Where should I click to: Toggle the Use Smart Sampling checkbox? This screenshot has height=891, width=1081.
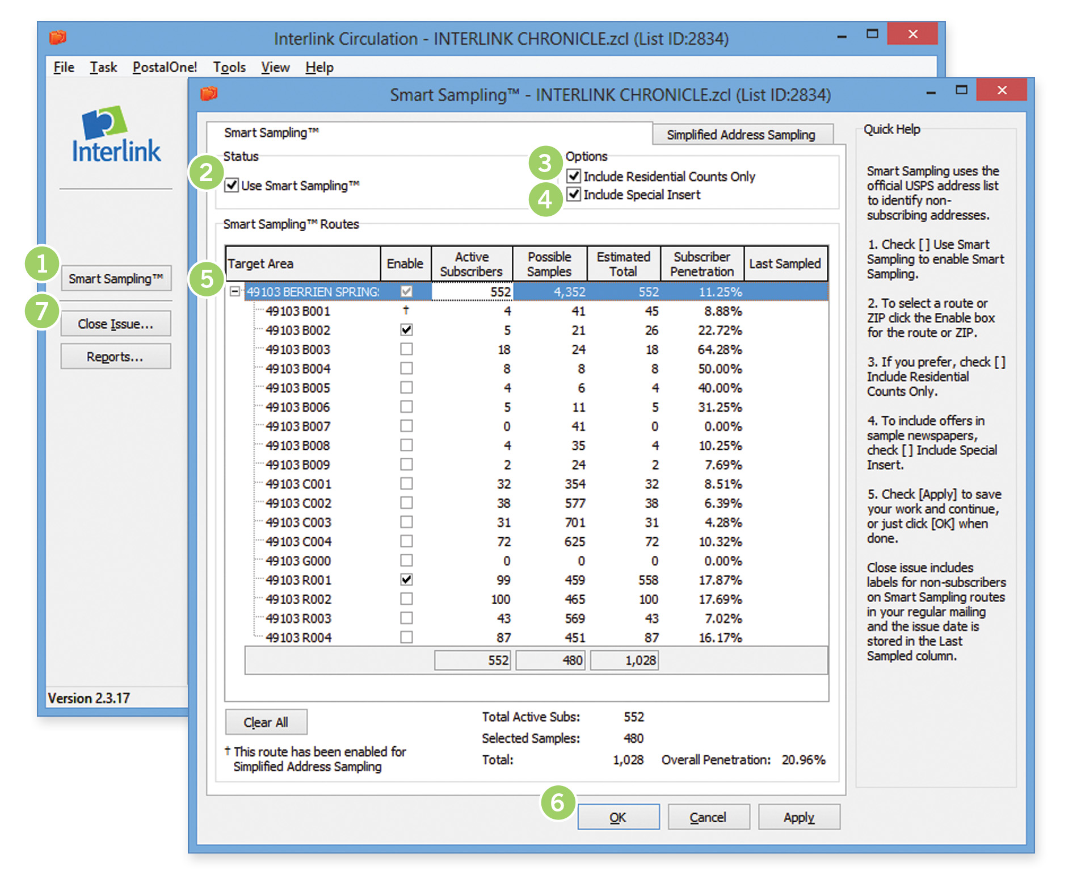(231, 185)
